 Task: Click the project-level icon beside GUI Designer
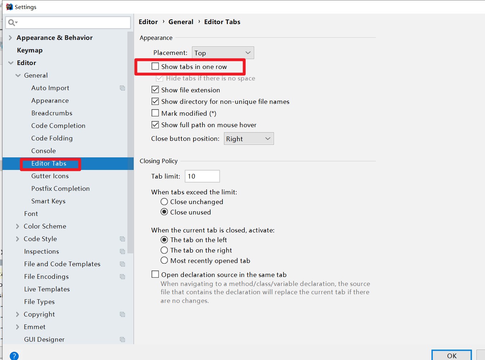tap(122, 340)
